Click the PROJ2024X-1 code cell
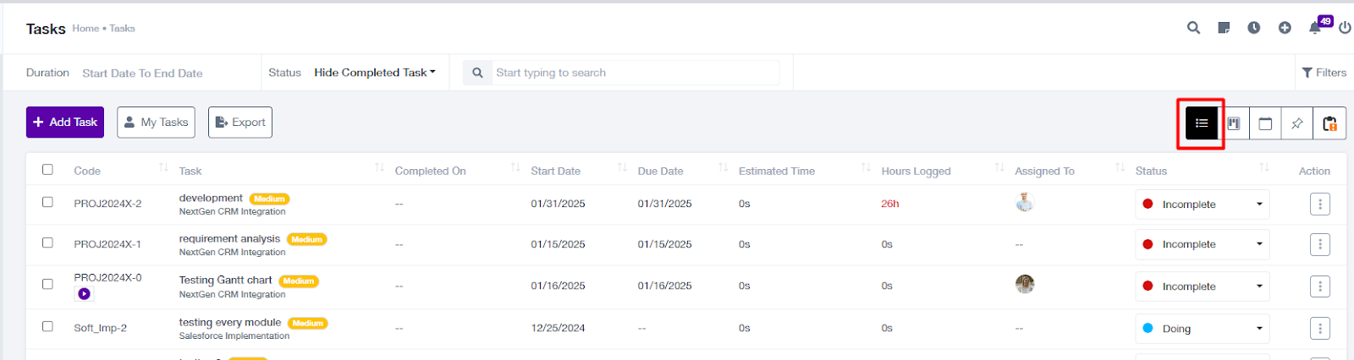The height and width of the screenshot is (360, 1354). click(x=107, y=244)
